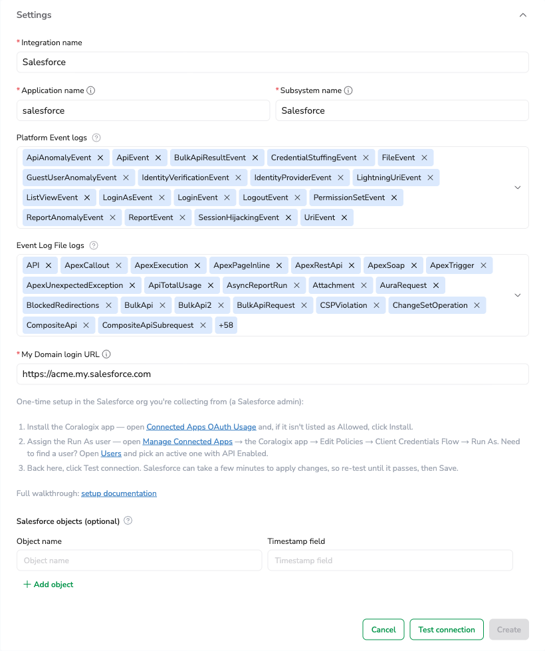Viewport: 545px width, 651px height.
Task: Open the Manage Connected Apps link
Action: click(187, 442)
